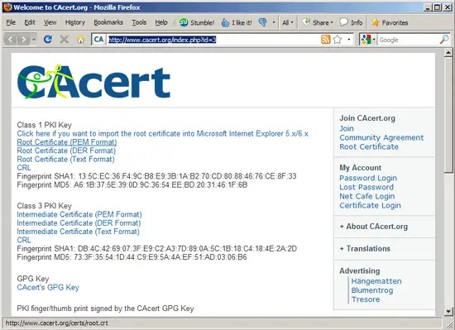This screenshot has height=330, width=455.
Task: Click the CA site identity icon
Action: pos(98,40)
